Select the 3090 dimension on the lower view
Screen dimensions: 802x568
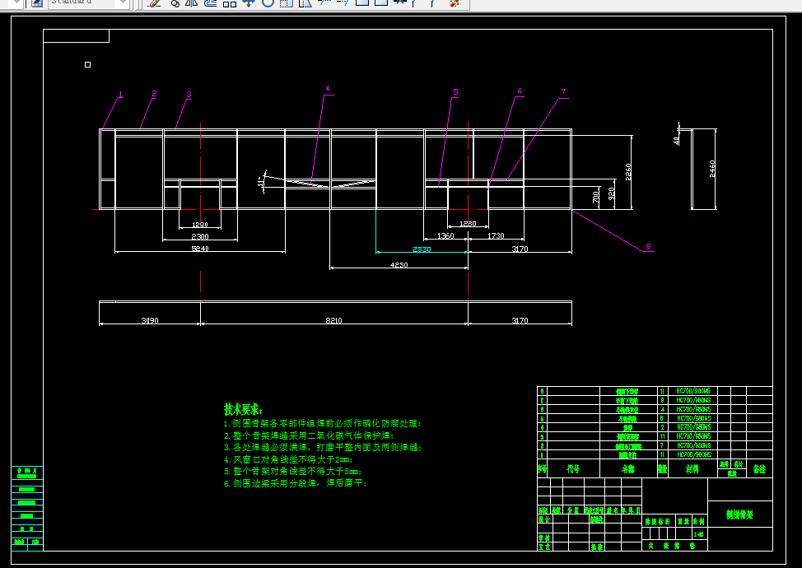pyautogui.click(x=150, y=320)
